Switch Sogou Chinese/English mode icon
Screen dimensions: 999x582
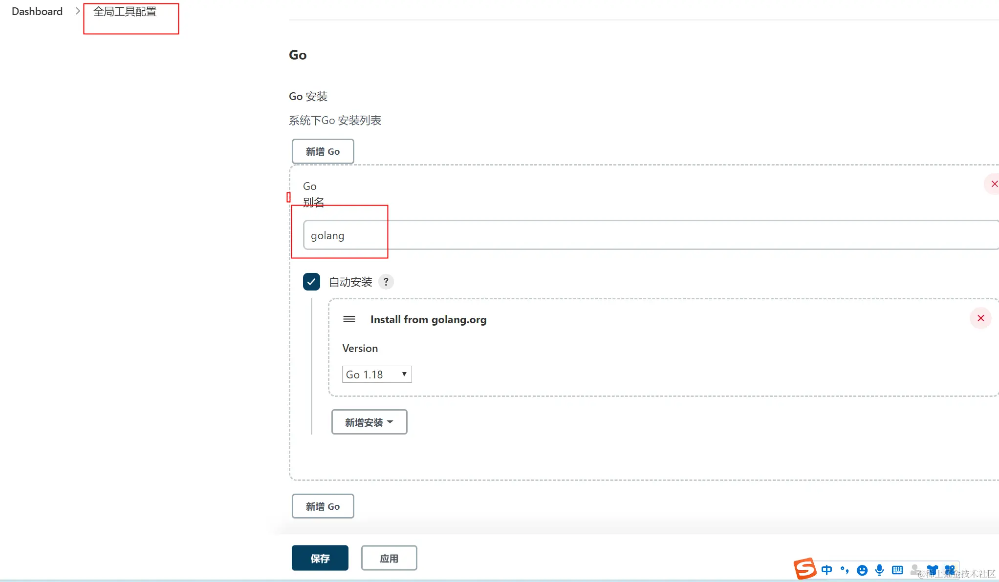[x=826, y=570]
